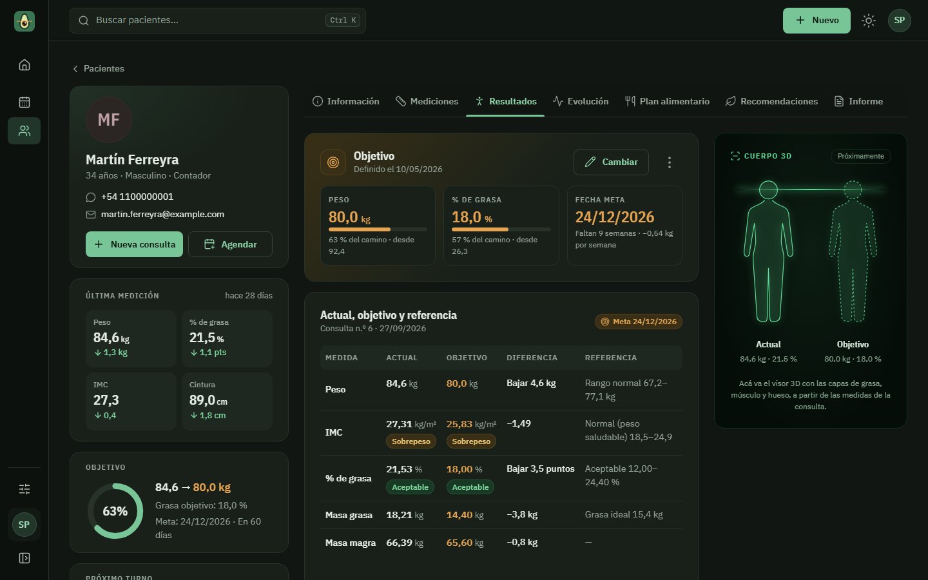The height and width of the screenshot is (580, 928).
Task: Open the settings sliders icon in sidebar
Action: (x=24, y=489)
